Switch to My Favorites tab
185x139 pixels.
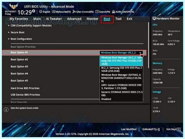19,19
